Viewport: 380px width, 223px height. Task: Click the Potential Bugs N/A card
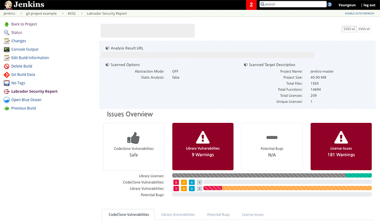(x=272, y=147)
